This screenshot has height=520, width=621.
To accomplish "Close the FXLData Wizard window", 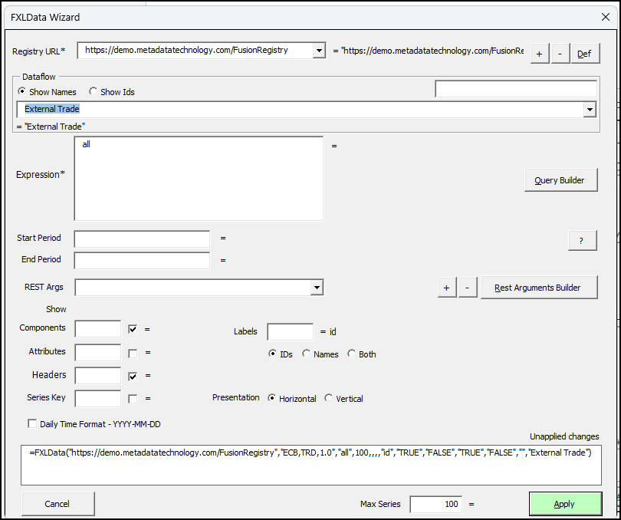I will 605,17.
